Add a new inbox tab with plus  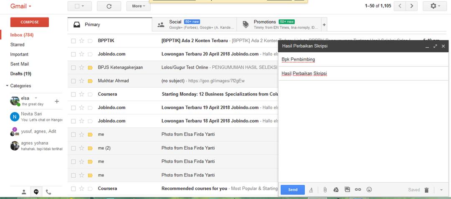(324, 25)
